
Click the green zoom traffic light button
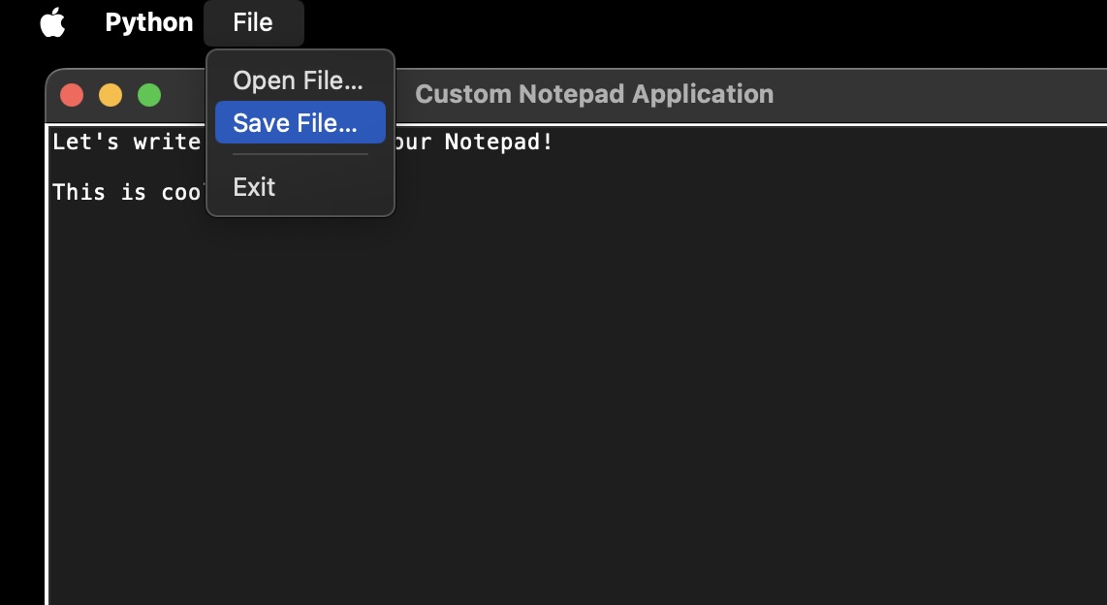[x=148, y=93]
